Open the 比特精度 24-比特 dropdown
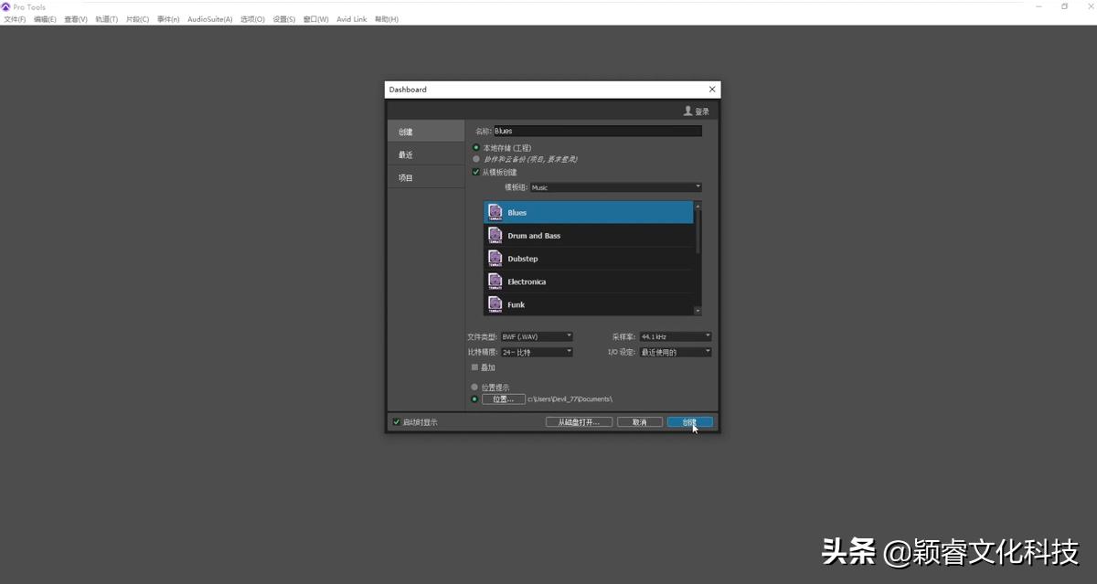Screen dimensions: 1097x584 click(537, 352)
